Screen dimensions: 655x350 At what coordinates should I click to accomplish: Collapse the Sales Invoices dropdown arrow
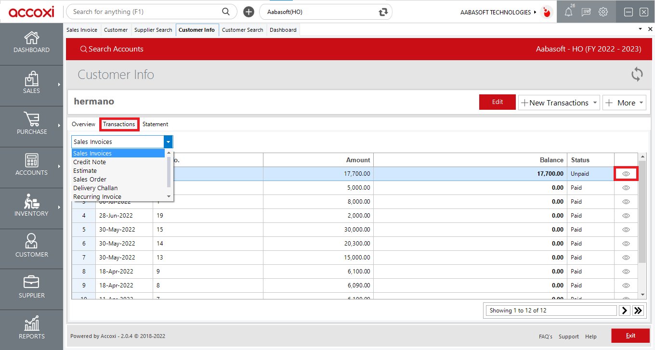coord(168,142)
